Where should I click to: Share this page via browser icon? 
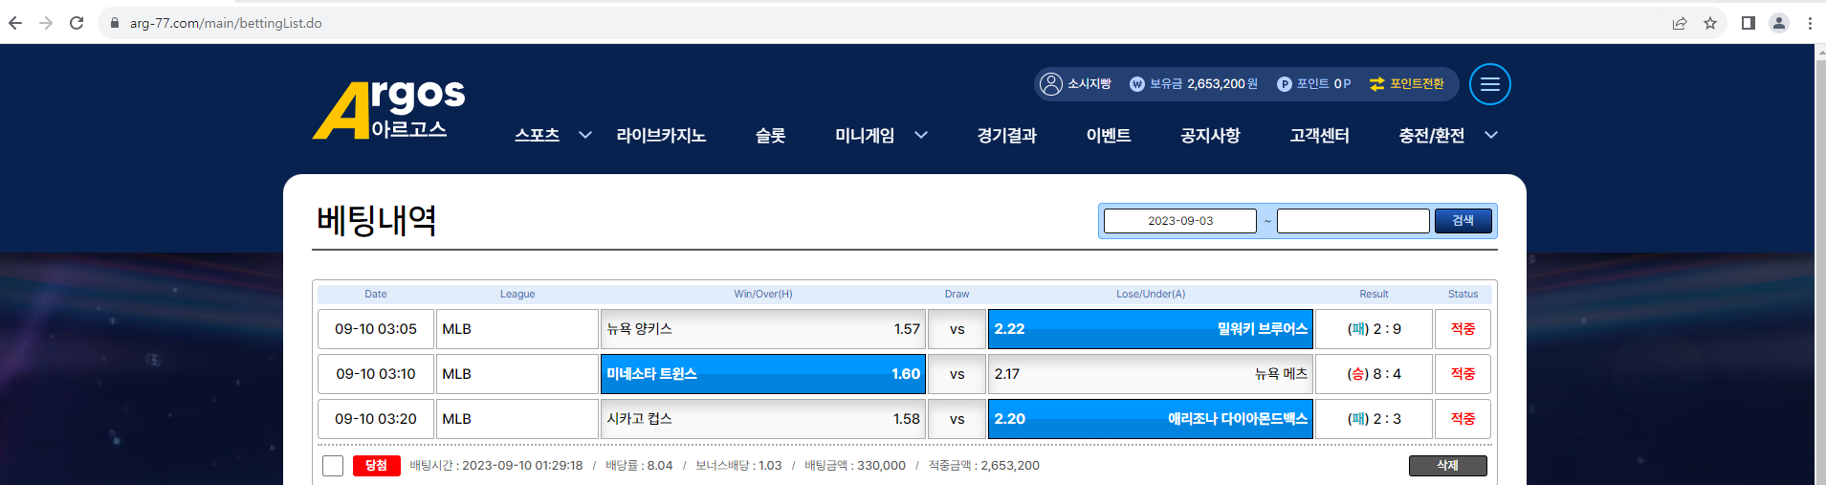pos(1680,23)
